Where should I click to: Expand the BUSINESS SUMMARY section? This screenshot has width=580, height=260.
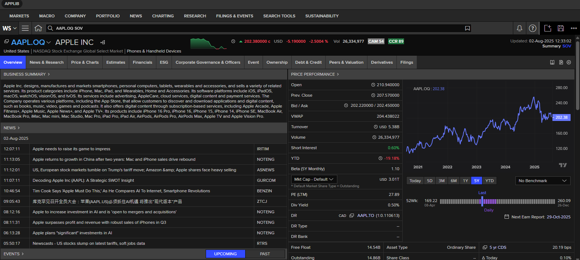(x=26, y=74)
